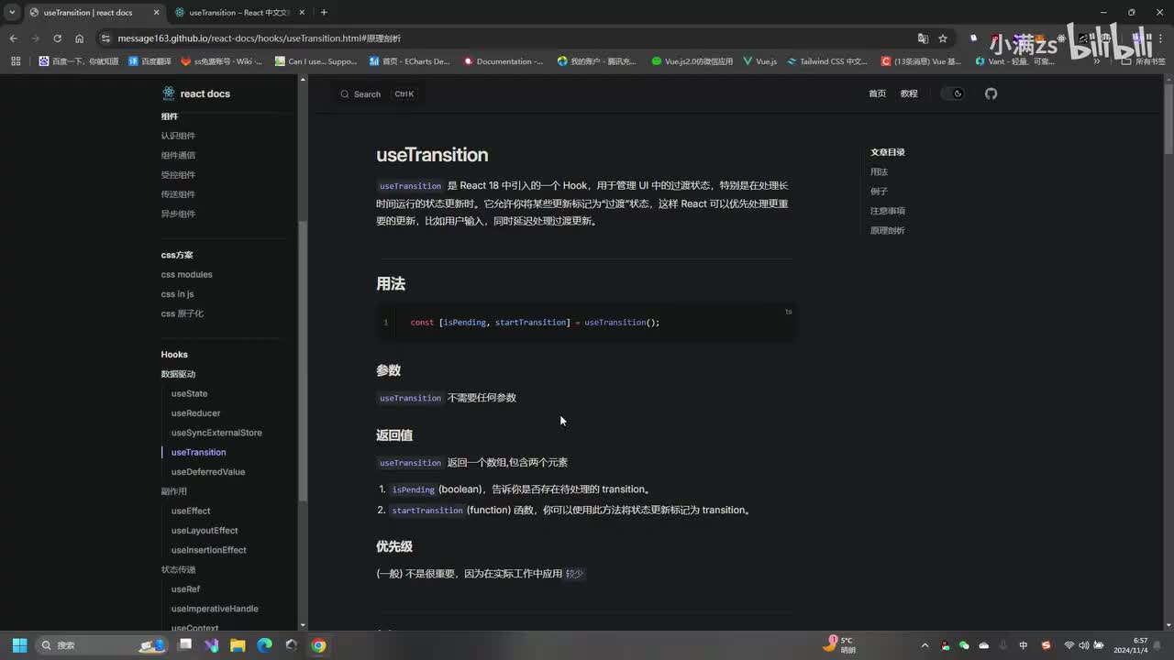Open useSyncExternalStore sidebar page

216,433
